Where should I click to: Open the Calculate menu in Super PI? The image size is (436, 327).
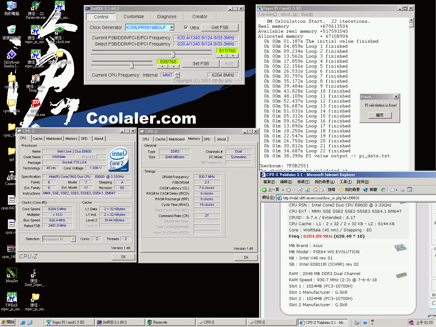click(268, 14)
